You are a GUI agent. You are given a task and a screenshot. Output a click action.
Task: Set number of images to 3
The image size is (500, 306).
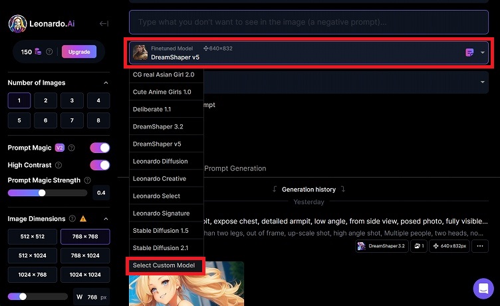72,100
